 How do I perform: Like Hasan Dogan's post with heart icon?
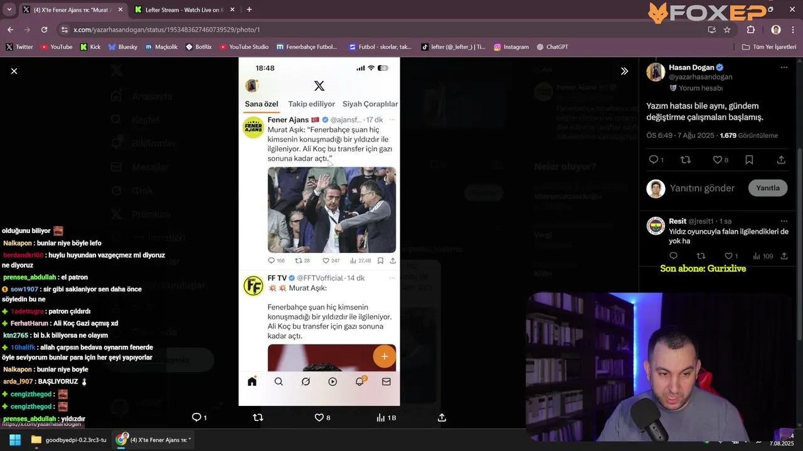click(x=718, y=160)
